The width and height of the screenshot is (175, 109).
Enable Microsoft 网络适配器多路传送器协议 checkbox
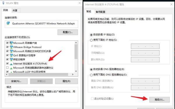click(x=7, y=68)
